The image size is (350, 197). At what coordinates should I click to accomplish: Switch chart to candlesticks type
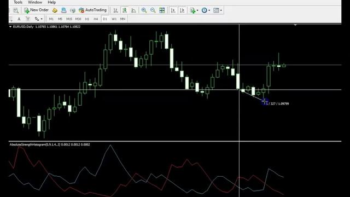coord(125,10)
